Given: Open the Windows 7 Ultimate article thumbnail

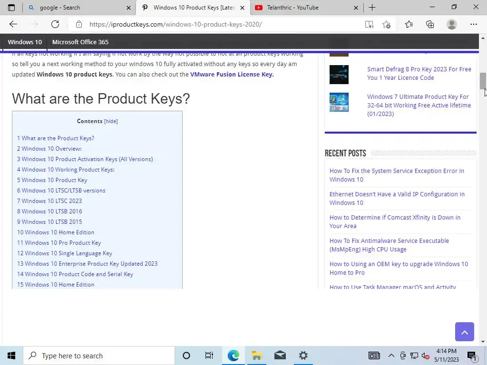Looking at the screenshot, I should tap(339, 102).
